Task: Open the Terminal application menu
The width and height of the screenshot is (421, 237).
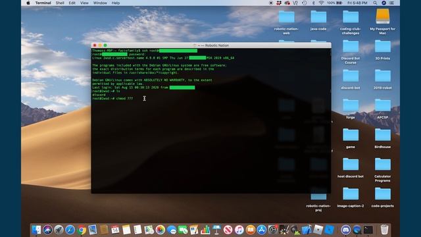Action: [43, 3]
